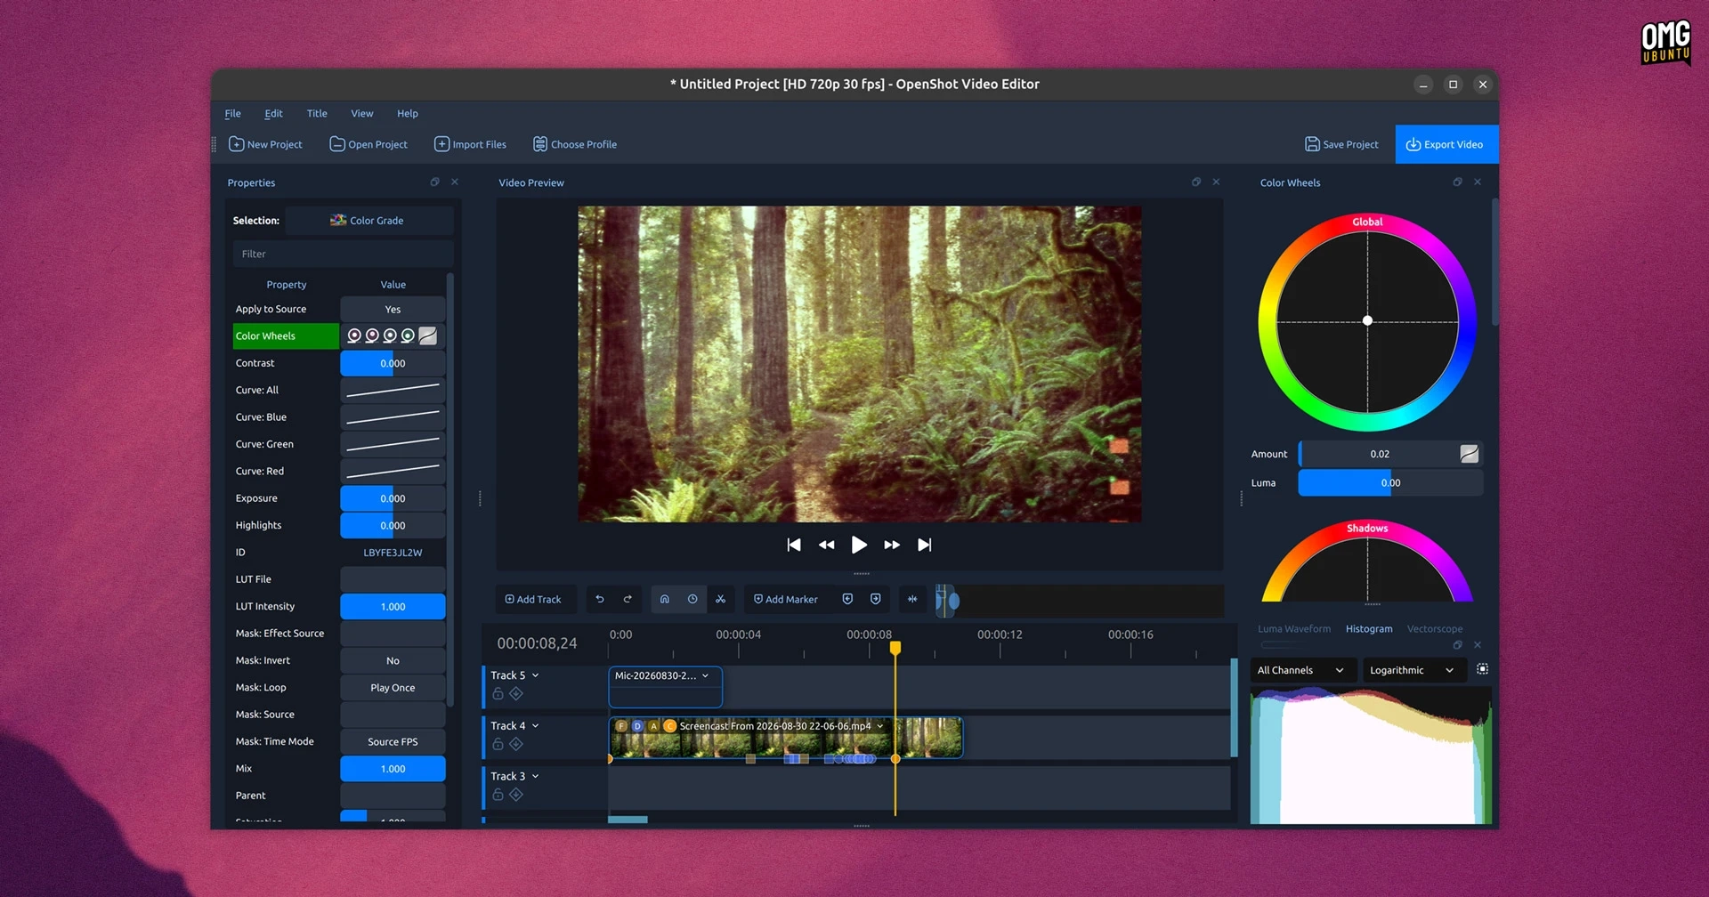1709x897 pixels.
Task: Toggle timeline snapping magnet
Action: [664, 599]
